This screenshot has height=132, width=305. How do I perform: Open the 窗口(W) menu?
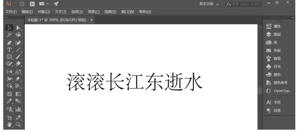(x=127, y=12)
